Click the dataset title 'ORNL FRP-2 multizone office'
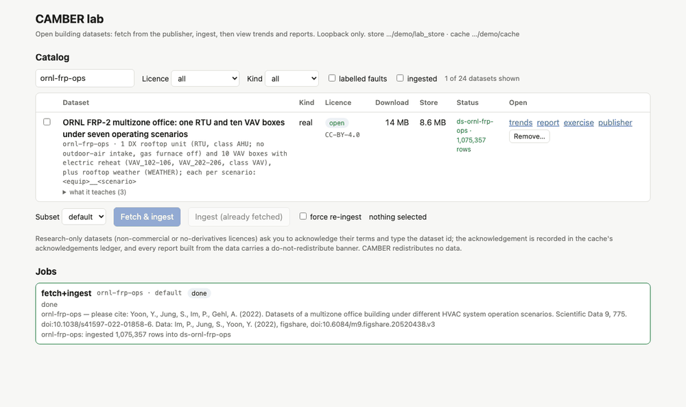Screen dimensions: 686x407 174,128
